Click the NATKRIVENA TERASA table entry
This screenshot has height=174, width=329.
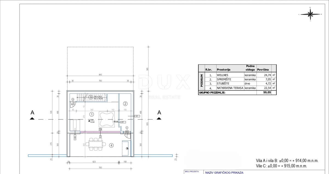tap(230, 88)
